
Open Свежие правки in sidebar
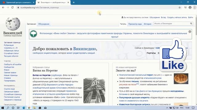pos(10,73)
